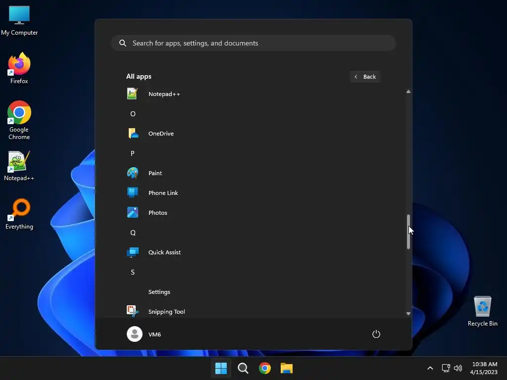Open the volume tray icon
This screenshot has height=380, width=507.
(x=458, y=368)
